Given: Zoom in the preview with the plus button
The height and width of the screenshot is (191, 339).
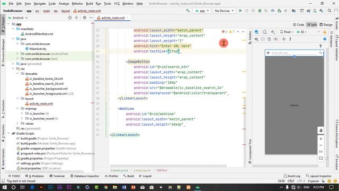Looking at the screenshot, I should tap(321, 139).
